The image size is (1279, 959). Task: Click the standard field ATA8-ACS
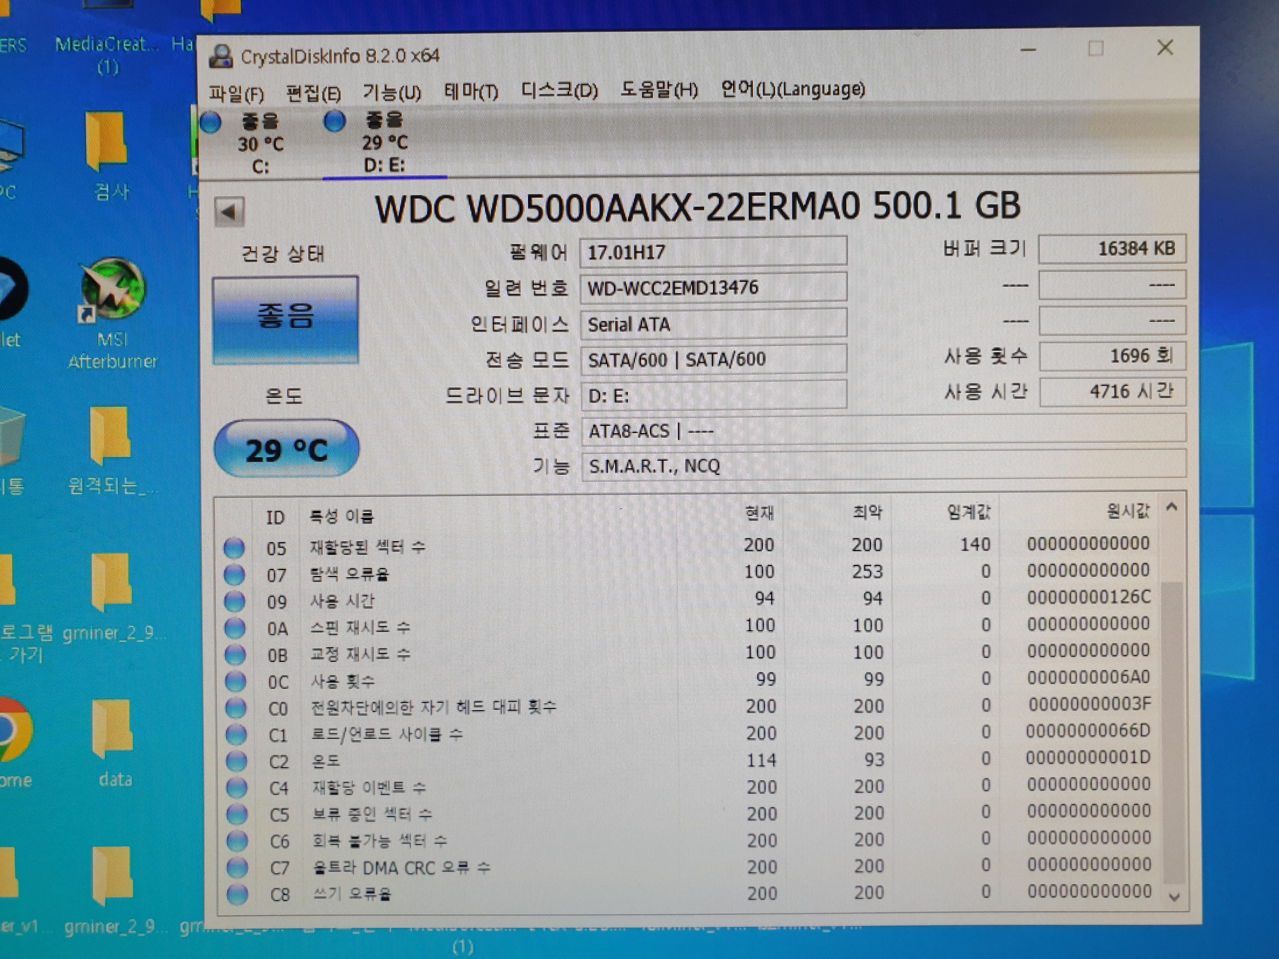(883, 431)
